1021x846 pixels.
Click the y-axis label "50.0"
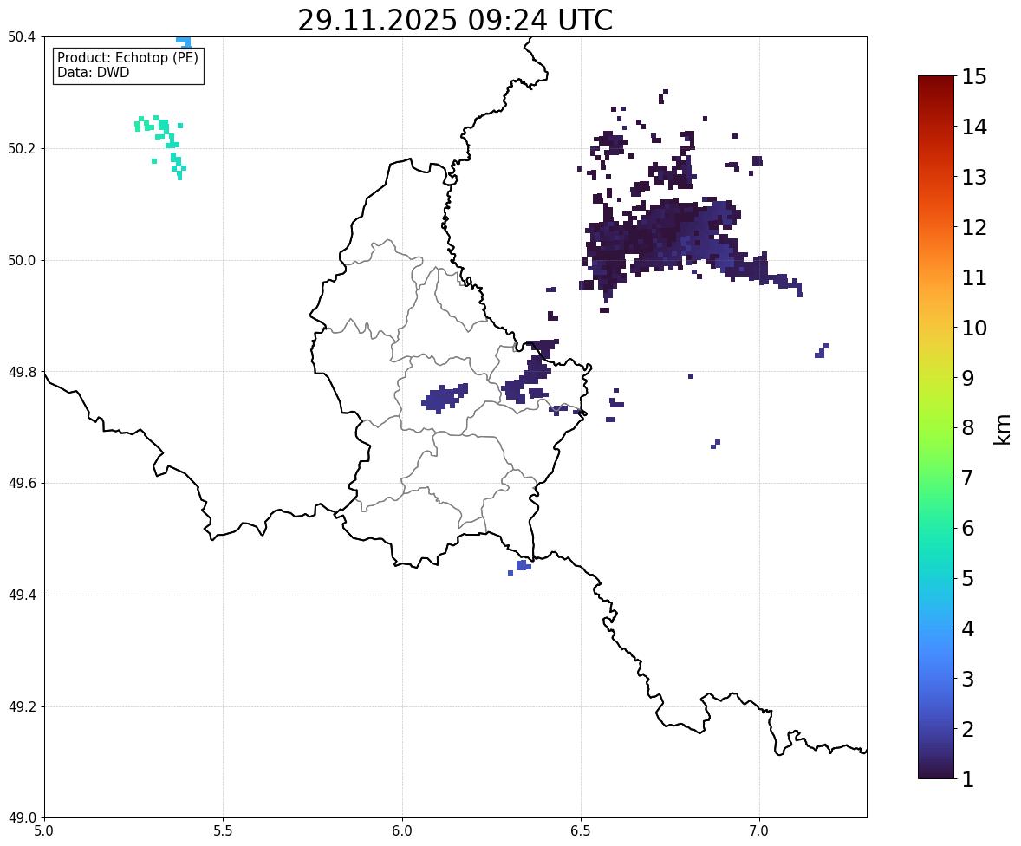(x=21, y=261)
